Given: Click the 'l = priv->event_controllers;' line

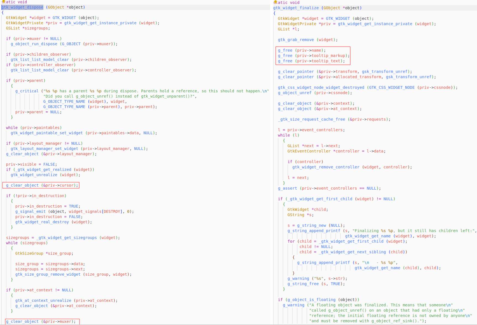Looking at the screenshot, I should tap(311, 130).
